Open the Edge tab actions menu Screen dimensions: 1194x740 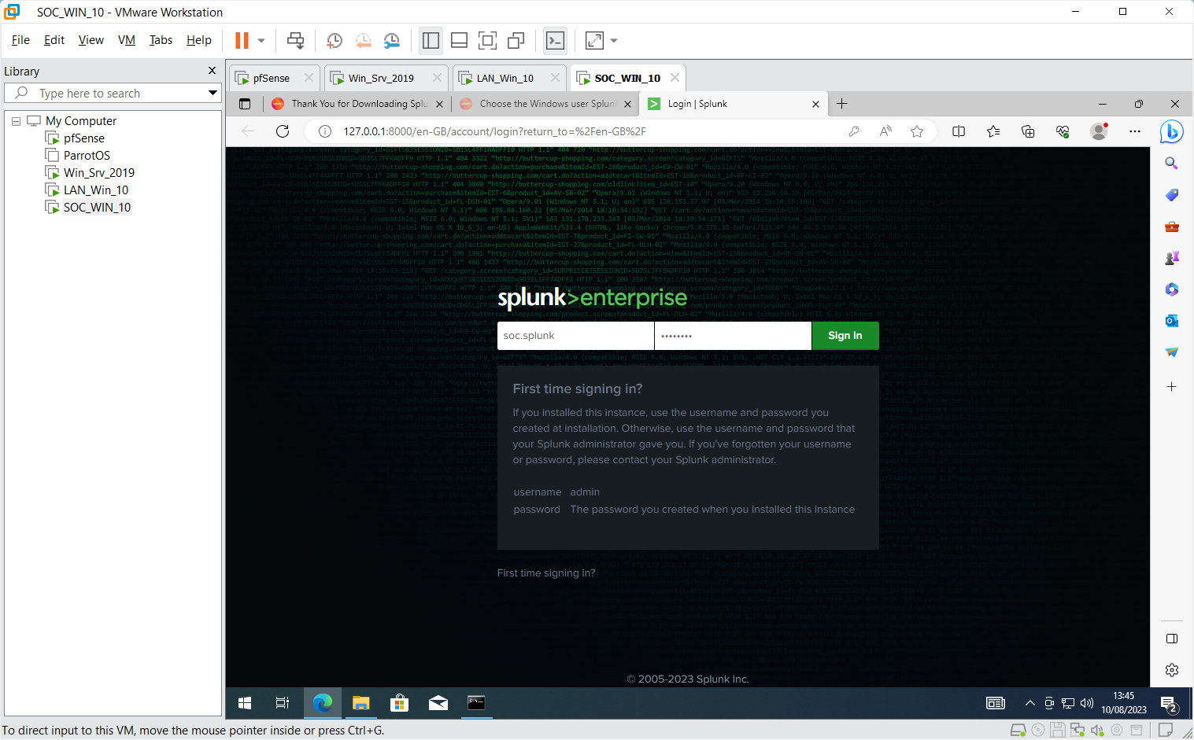coord(245,104)
